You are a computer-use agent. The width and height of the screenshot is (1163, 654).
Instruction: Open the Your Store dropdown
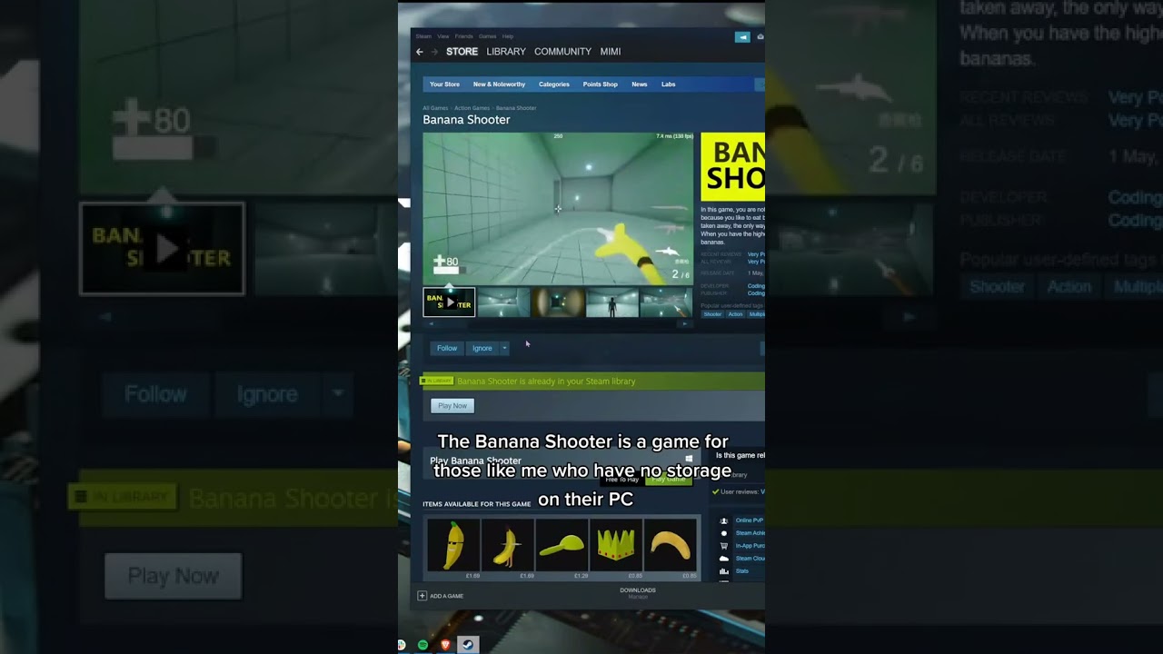tap(444, 84)
